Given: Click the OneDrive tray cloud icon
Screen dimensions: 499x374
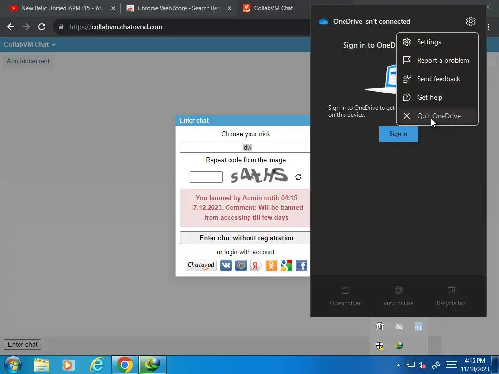Looking at the screenshot, I should coord(399,327).
